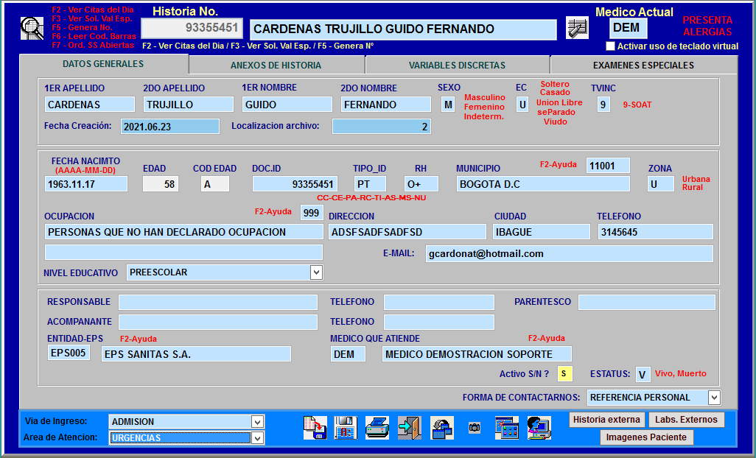Click the 1ER NOMBRE field GUIDO
This screenshot has width=756, height=458.
coord(287,105)
